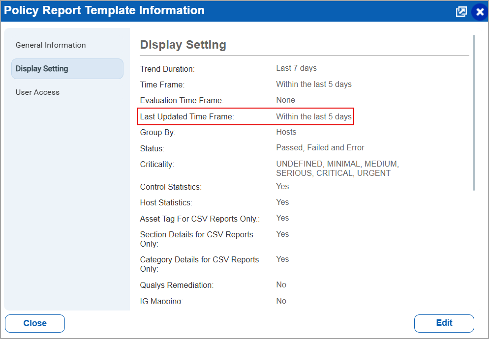Select the Qualys Remediation No value
The width and height of the screenshot is (489, 339).
280,284
